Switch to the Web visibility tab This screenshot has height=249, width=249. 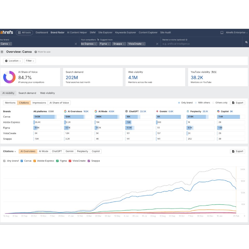tap(47, 93)
